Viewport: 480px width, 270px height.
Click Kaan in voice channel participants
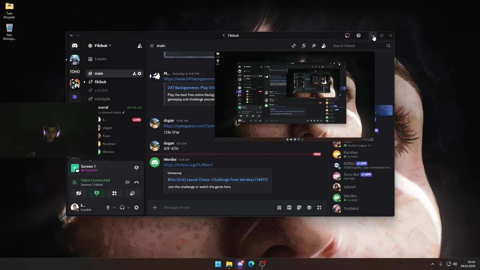(x=106, y=136)
